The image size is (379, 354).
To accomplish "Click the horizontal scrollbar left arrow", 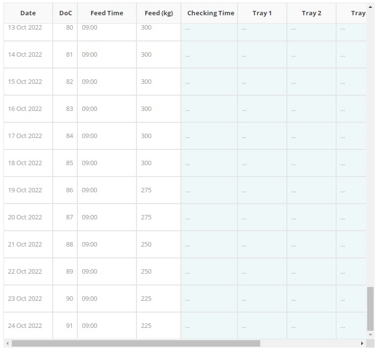I will click(7, 343).
